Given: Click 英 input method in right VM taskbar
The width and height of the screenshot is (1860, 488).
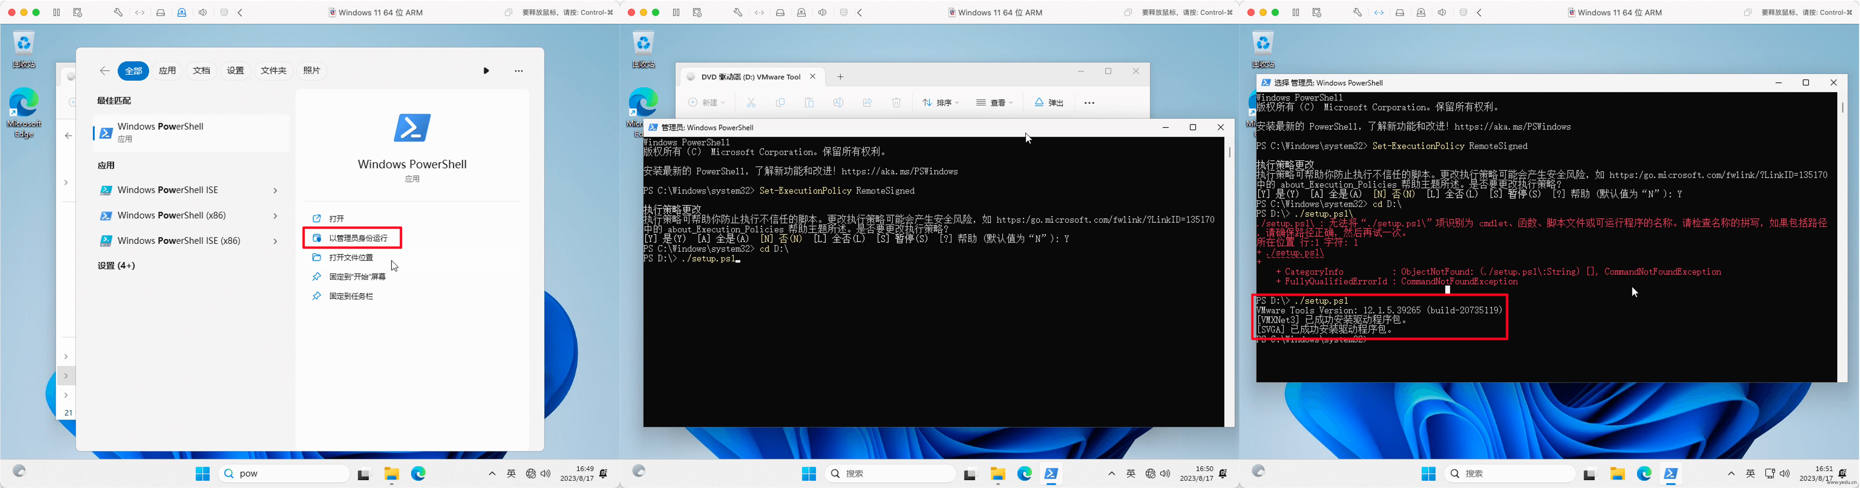Looking at the screenshot, I should (1750, 474).
